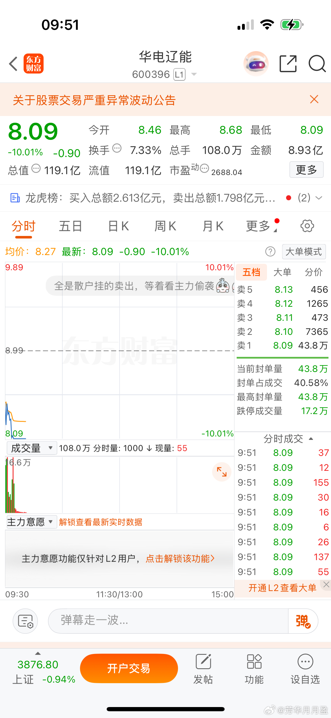Tap the 总值 info bubble icon
Viewport: 331px width, 718px height.
[x=36, y=168]
